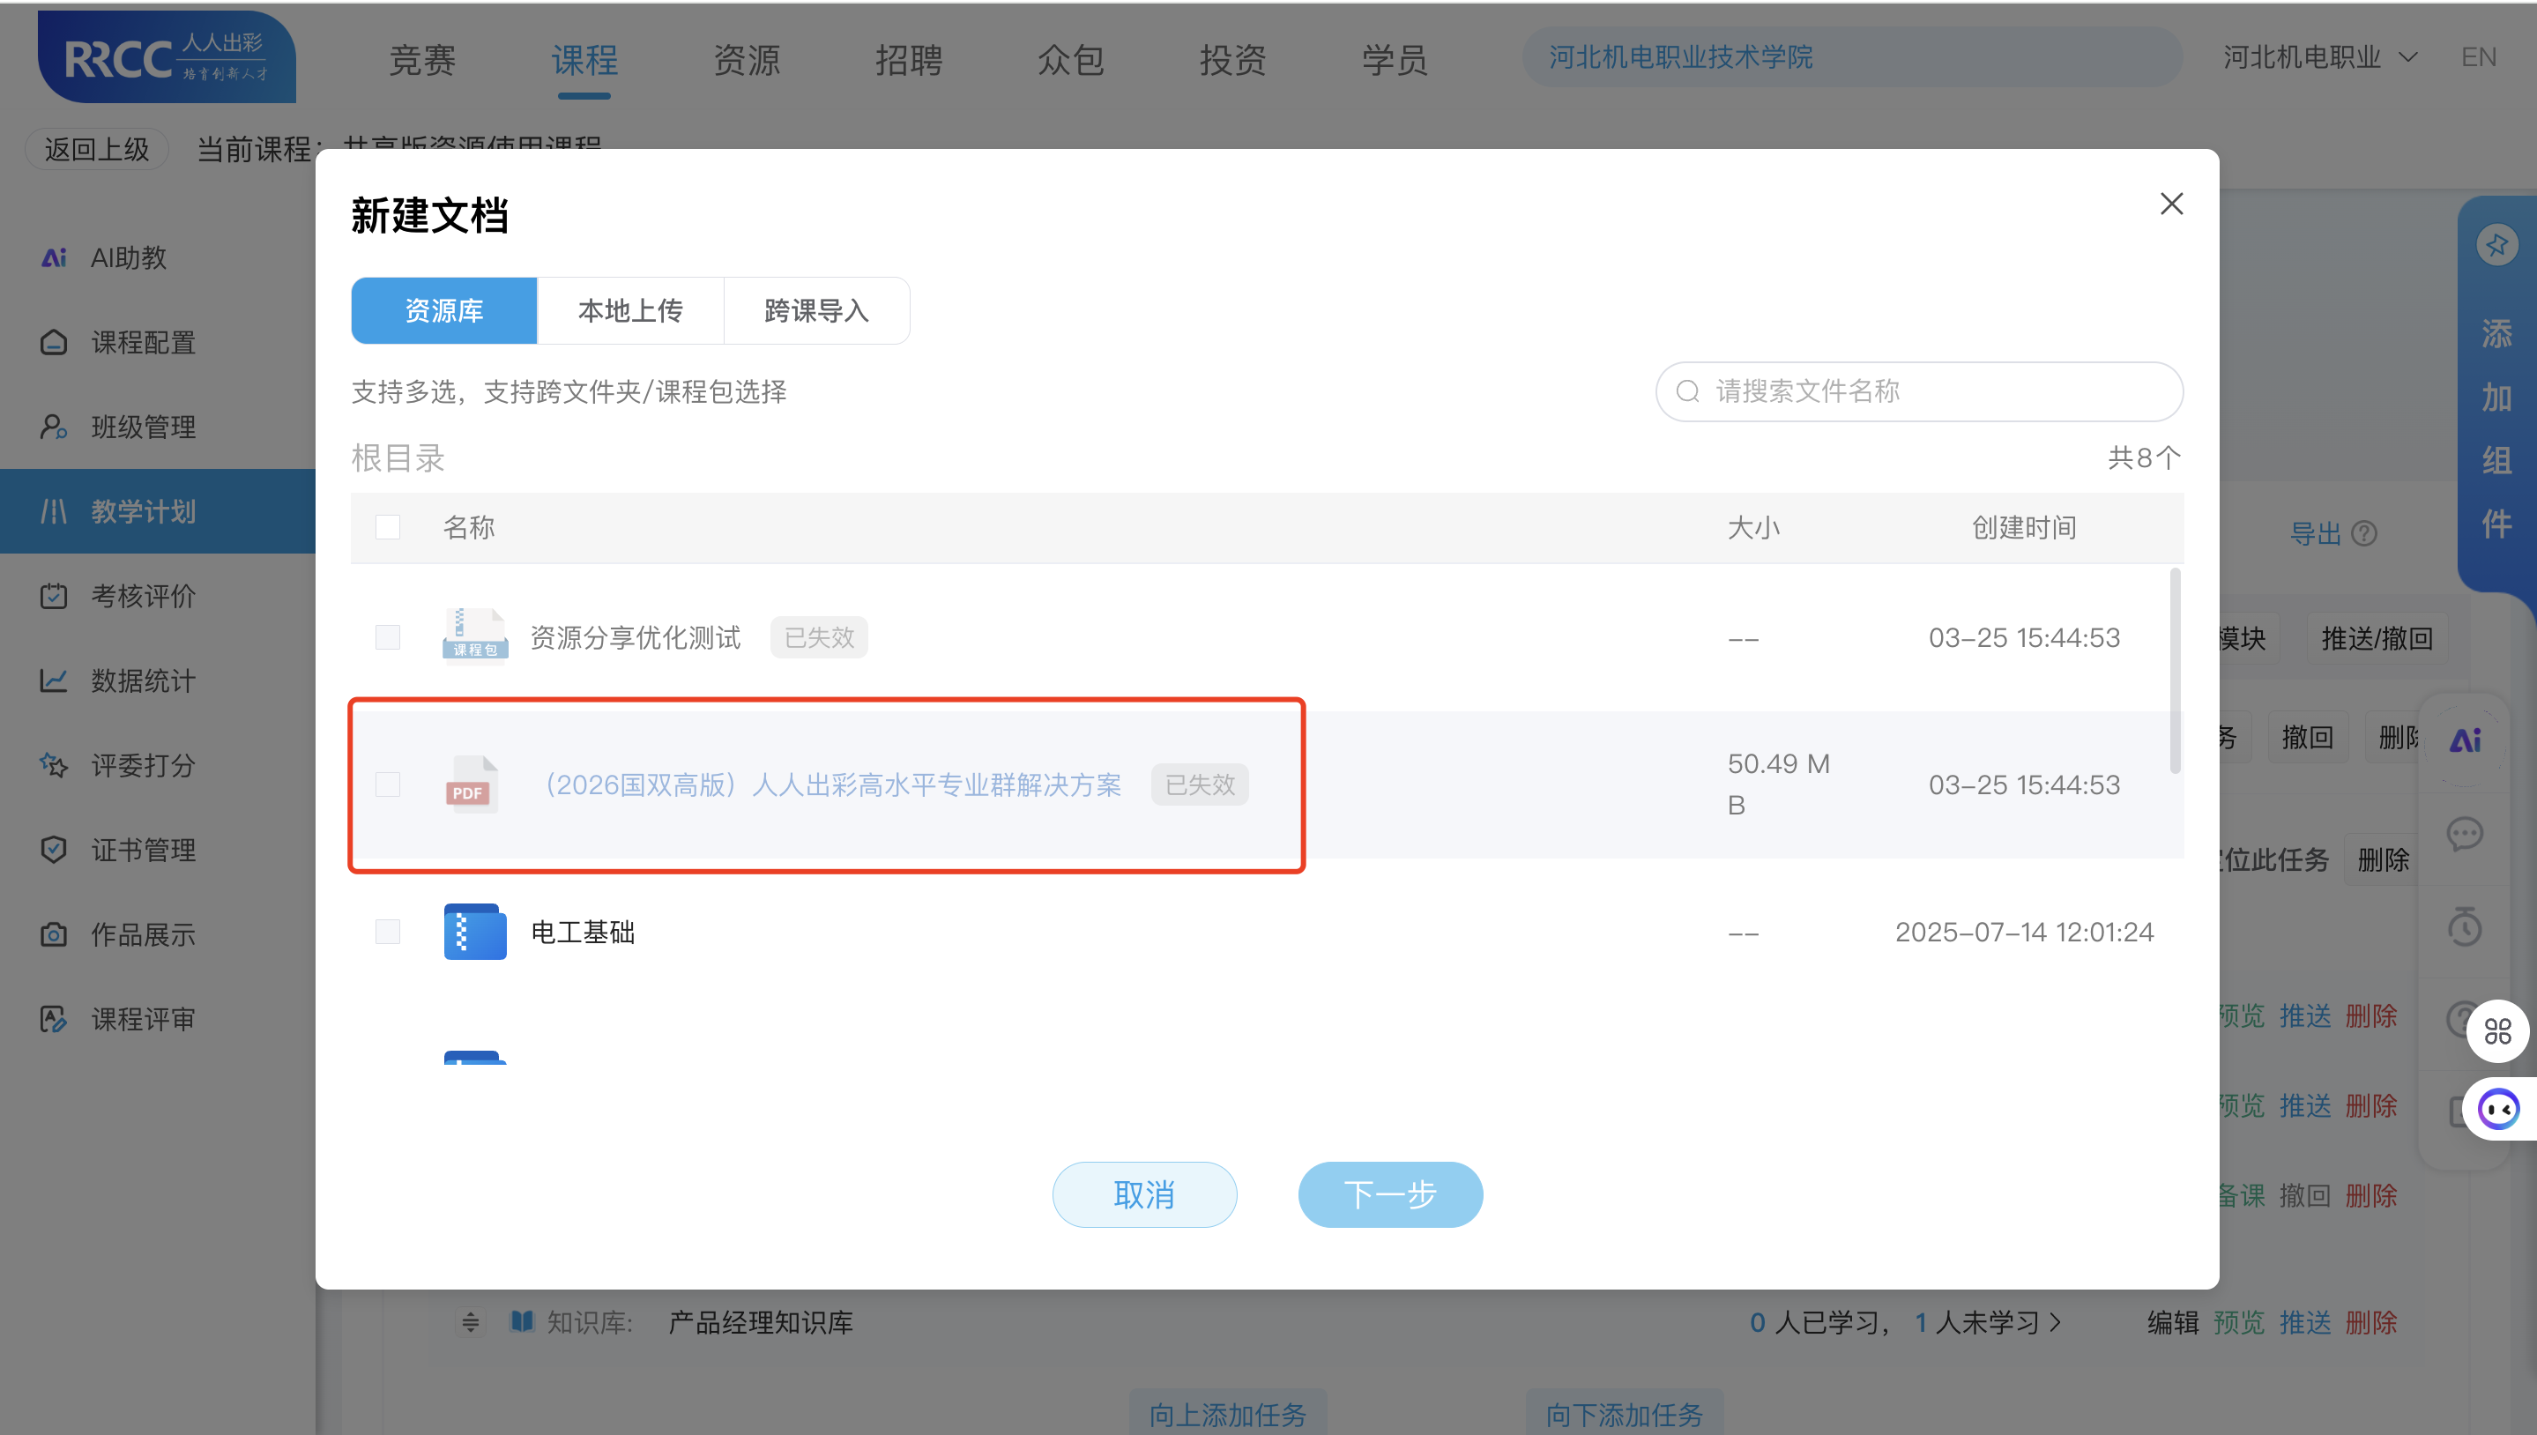Screen dimensions: 2537x1435
Task: Click the 作品展示 camera icon
Action: point(54,934)
